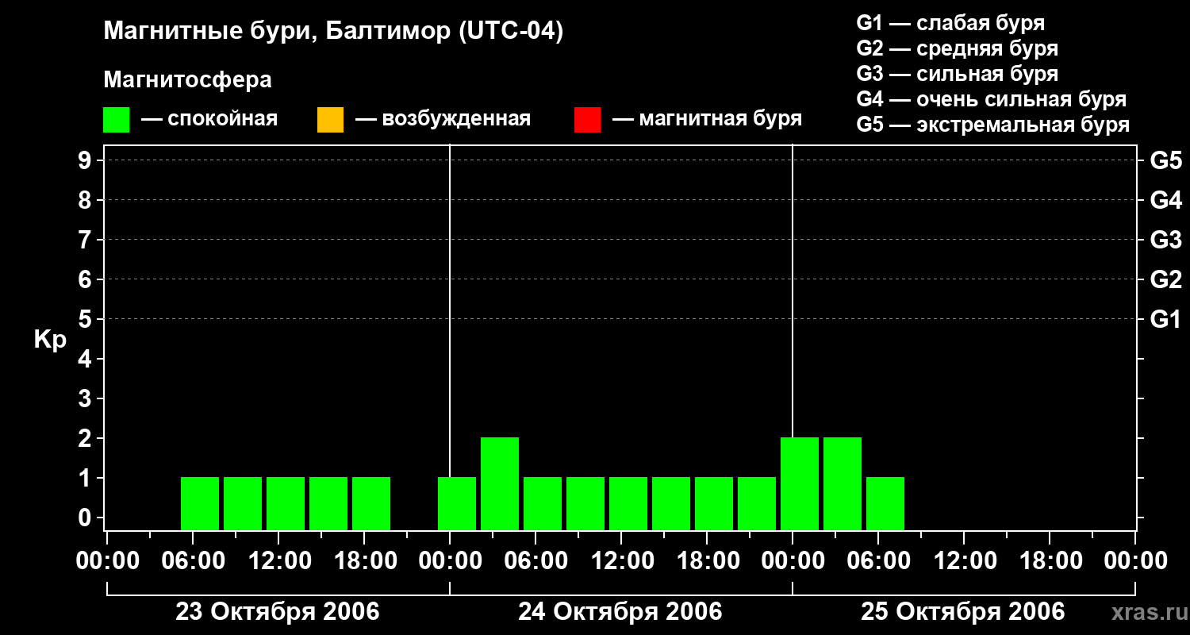Click the '06:00' tick label above 25 Октября

click(877, 561)
